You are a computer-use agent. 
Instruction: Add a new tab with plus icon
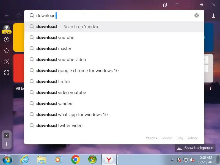pos(6,144)
